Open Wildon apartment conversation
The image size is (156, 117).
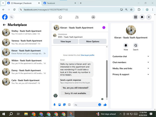pyautogui.click(x=25, y=62)
